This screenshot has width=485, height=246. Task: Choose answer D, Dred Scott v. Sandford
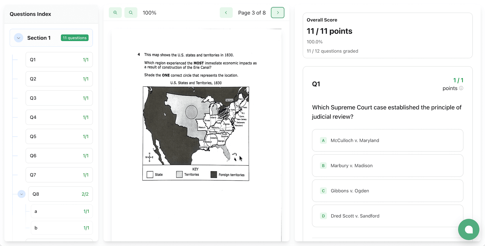pyautogui.click(x=387, y=216)
